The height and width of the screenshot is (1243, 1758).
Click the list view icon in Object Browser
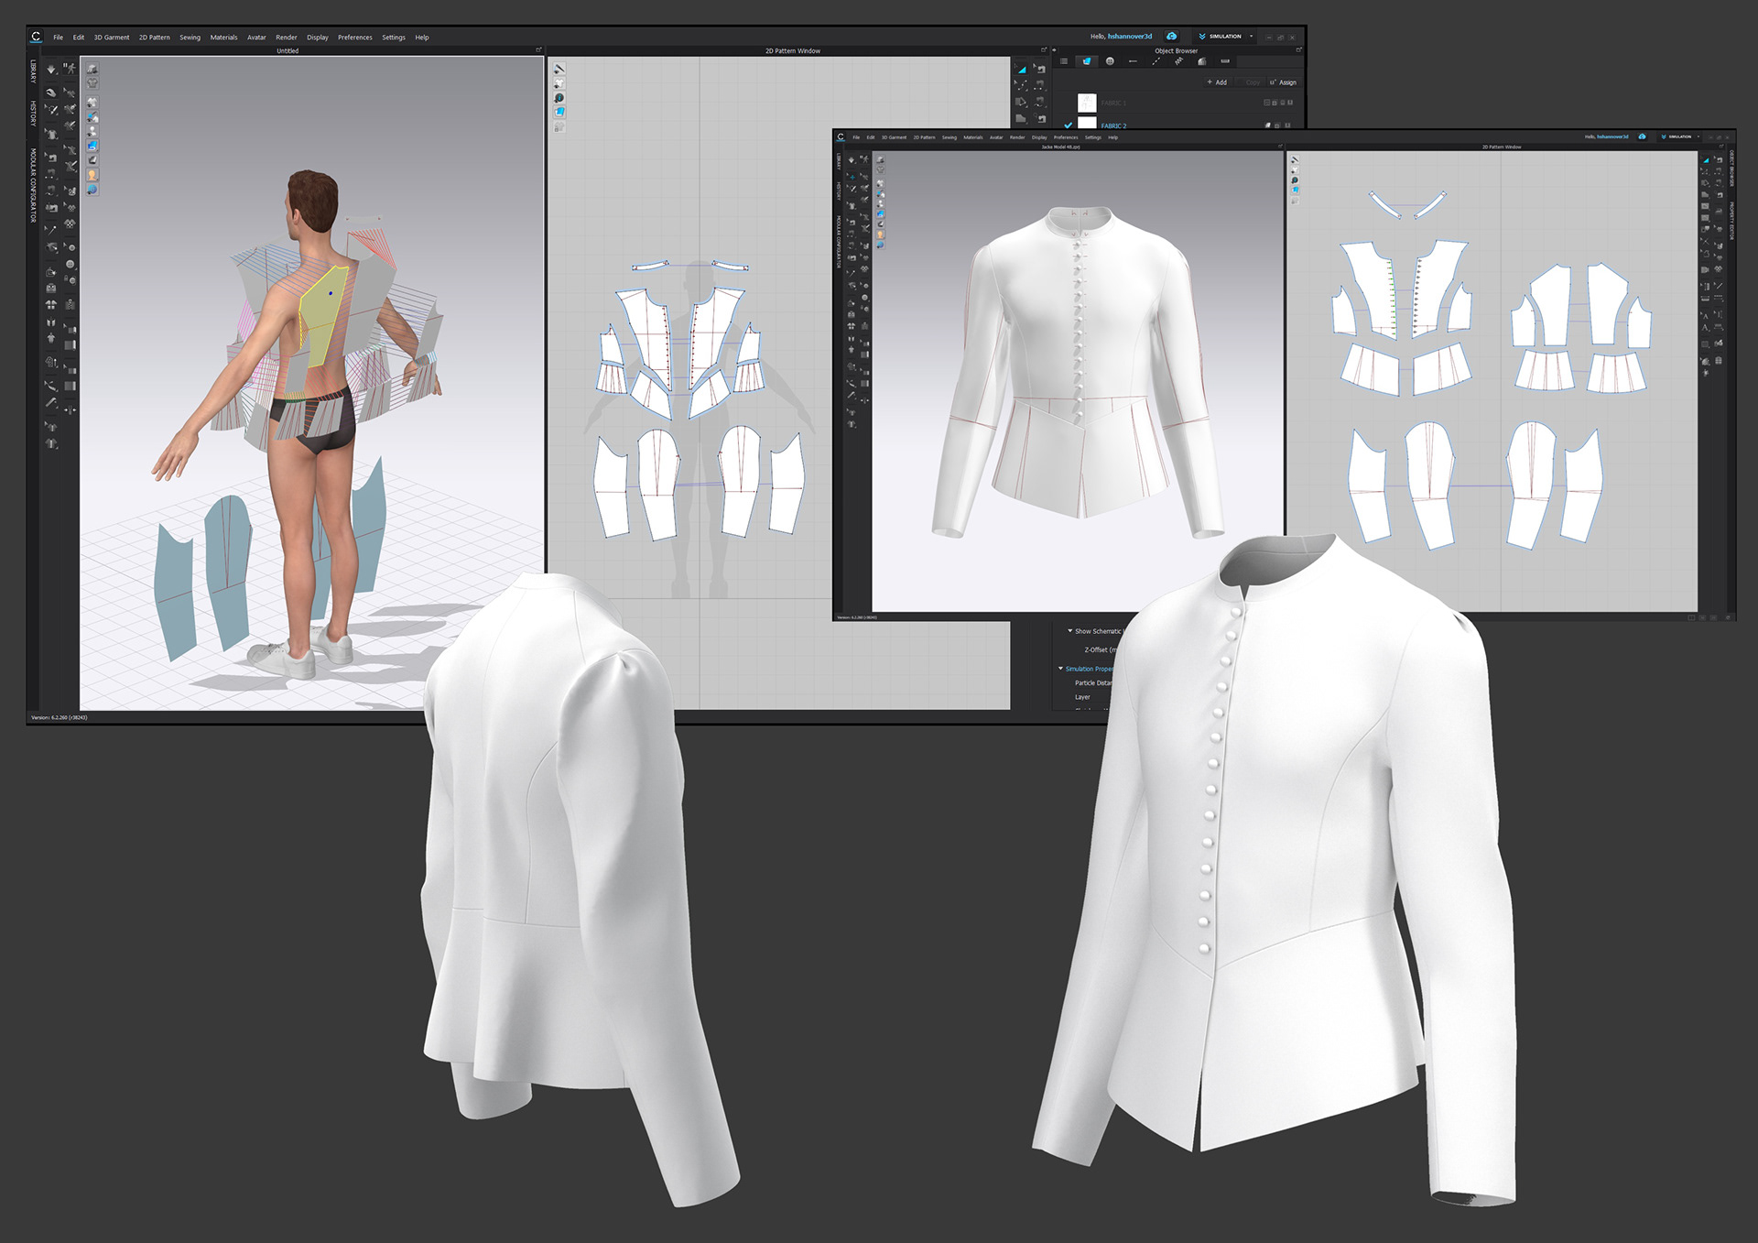pyautogui.click(x=1064, y=61)
